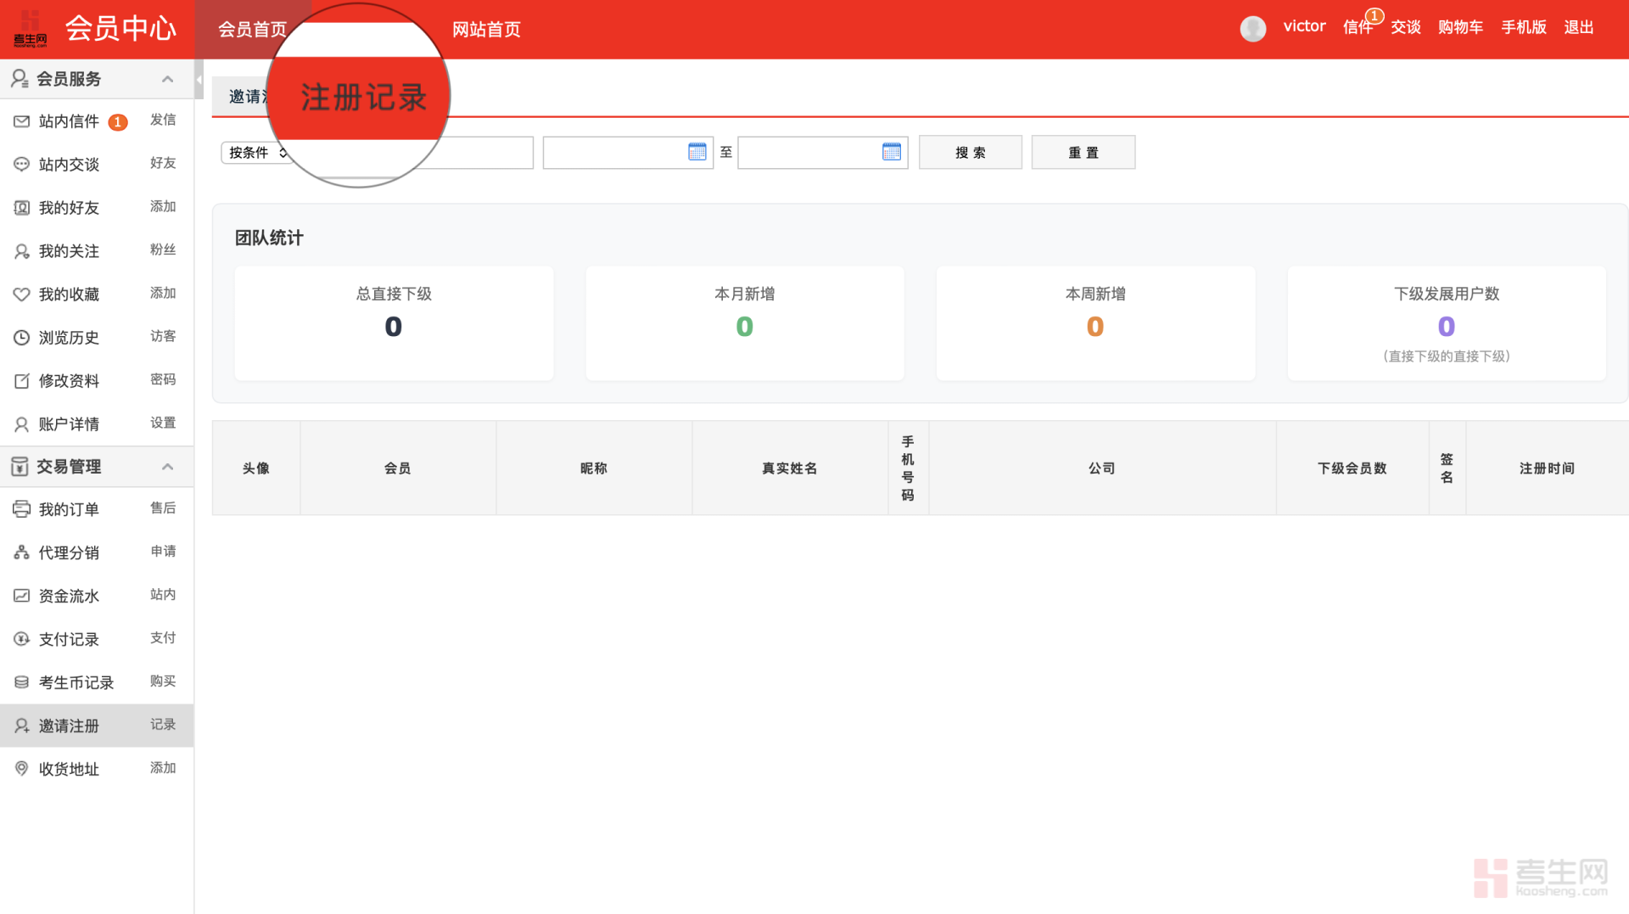Click the envelope icon for 站内信件
The width and height of the screenshot is (1629, 914).
21,121
